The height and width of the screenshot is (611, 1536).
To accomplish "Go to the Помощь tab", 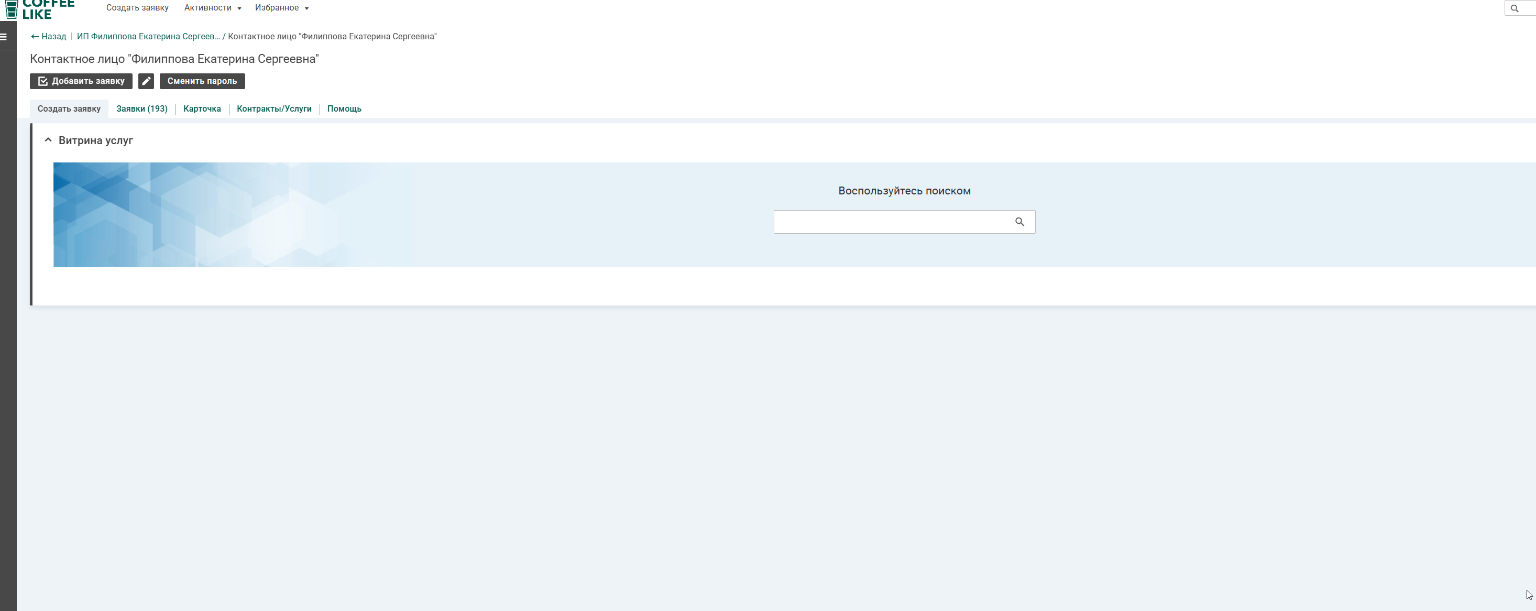I will pos(344,108).
